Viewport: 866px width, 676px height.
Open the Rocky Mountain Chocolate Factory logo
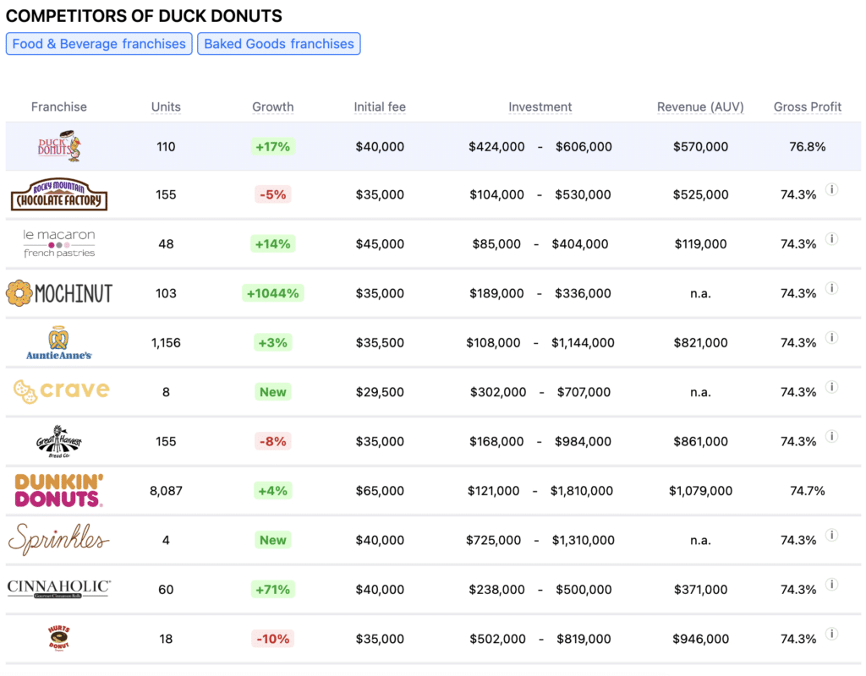[x=59, y=194]
